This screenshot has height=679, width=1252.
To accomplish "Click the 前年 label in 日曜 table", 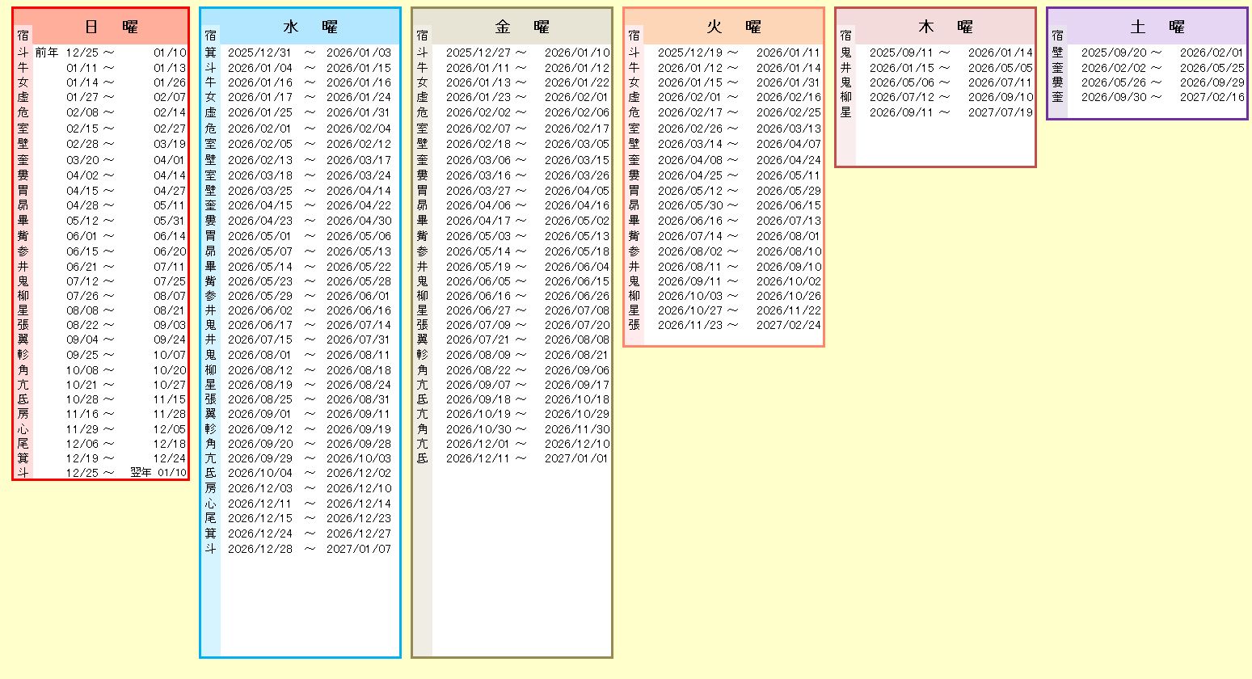I will point(46,53).
